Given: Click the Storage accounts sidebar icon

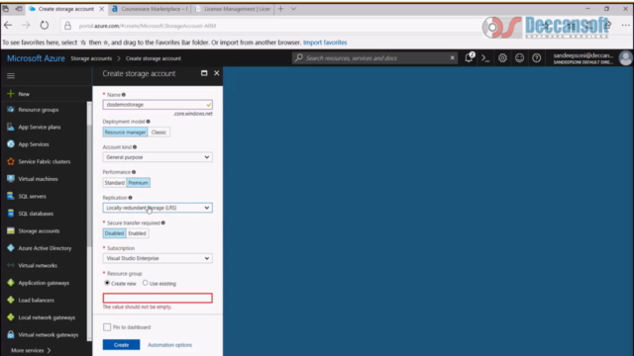Looking at the screenshot, I should (x=11, y=230).
